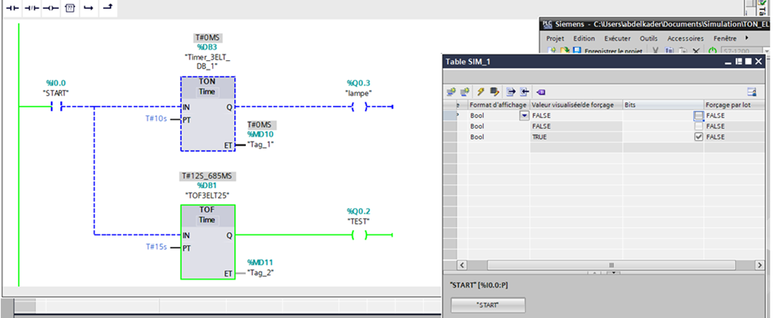Screen dimensions: 773x318
Task: Click the open branch icon in the toolbar
Action: 89,7
